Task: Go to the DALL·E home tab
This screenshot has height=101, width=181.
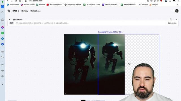Action: (16, 11)
